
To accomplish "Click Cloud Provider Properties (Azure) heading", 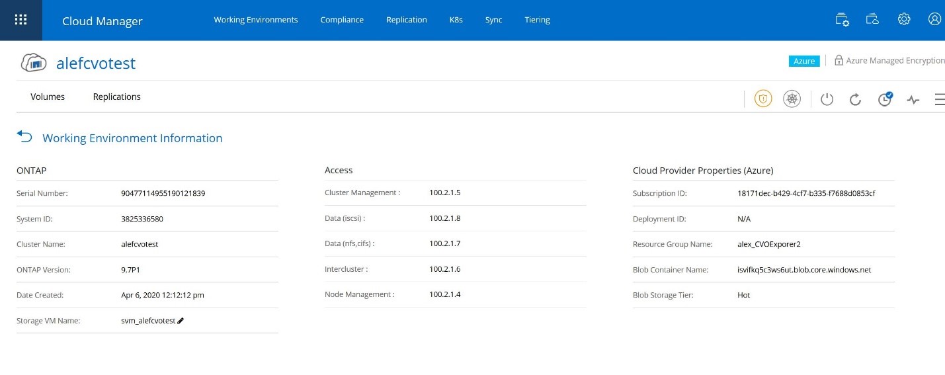I will 703,170.
